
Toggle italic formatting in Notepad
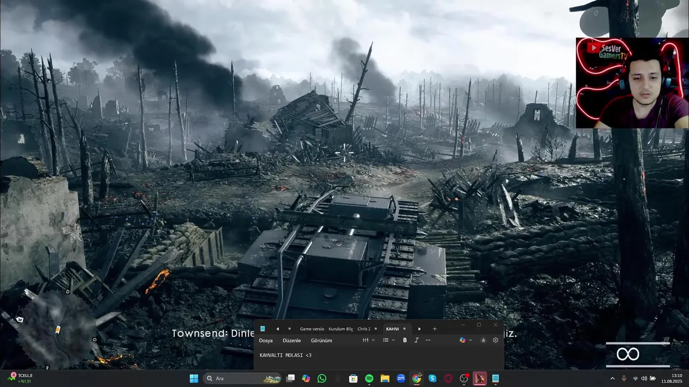click(416, 340)
